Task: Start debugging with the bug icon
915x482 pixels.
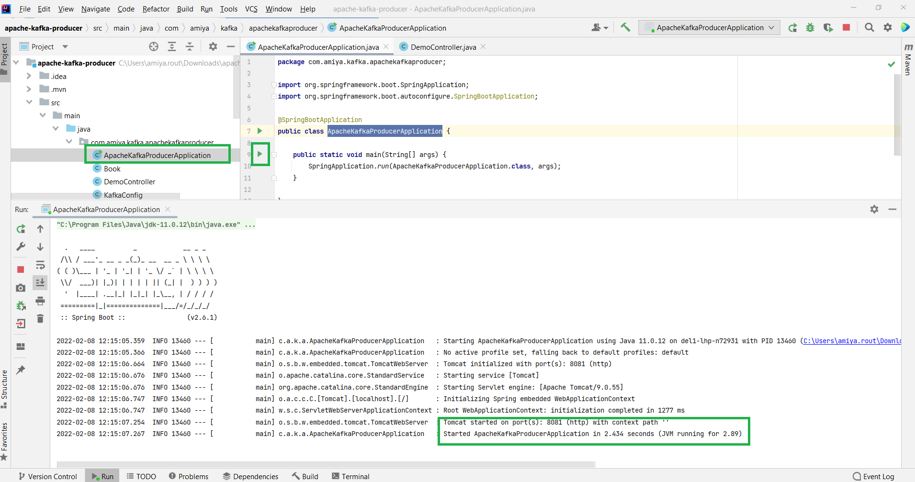Action: click(810, 28)
